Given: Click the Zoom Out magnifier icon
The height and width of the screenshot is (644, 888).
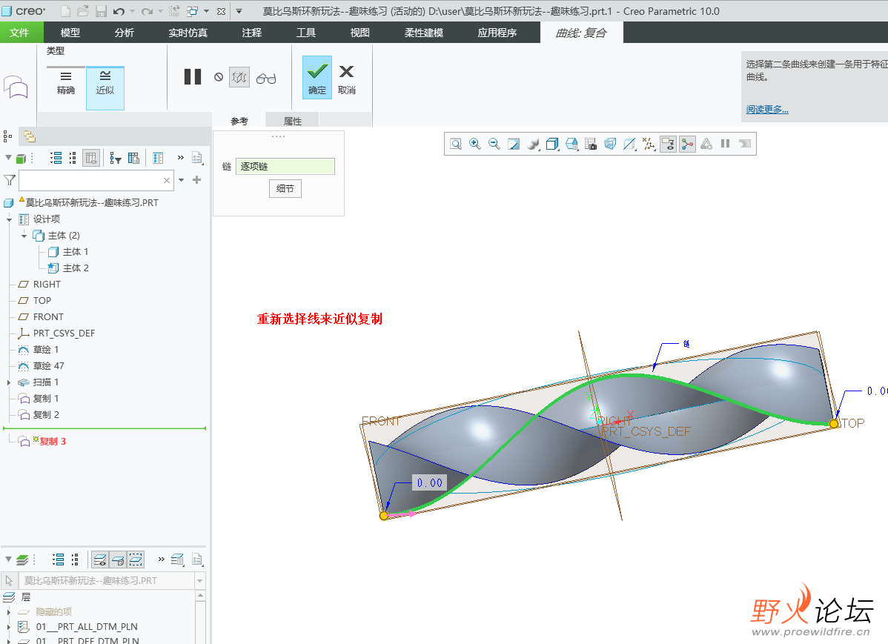Looking at the screenshot, I should (494, 144).
